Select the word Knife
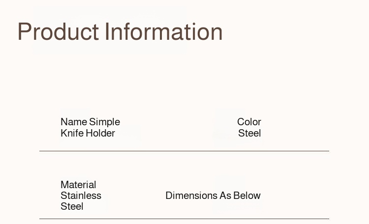Viewport: 369px width, 224px height. tap(72, 133)
